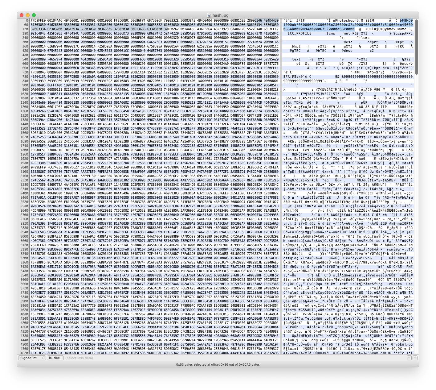Screen dimensions: 436x390
Task: Select line number 1020 in offset gutter
Action: point(24,94)
